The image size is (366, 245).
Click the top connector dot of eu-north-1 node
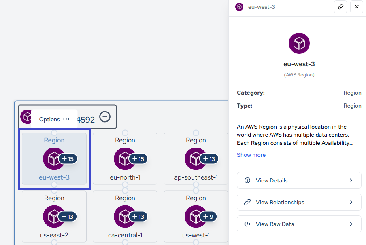(125, 133)
